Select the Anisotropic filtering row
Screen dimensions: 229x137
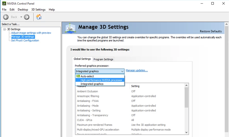point(130,96)
